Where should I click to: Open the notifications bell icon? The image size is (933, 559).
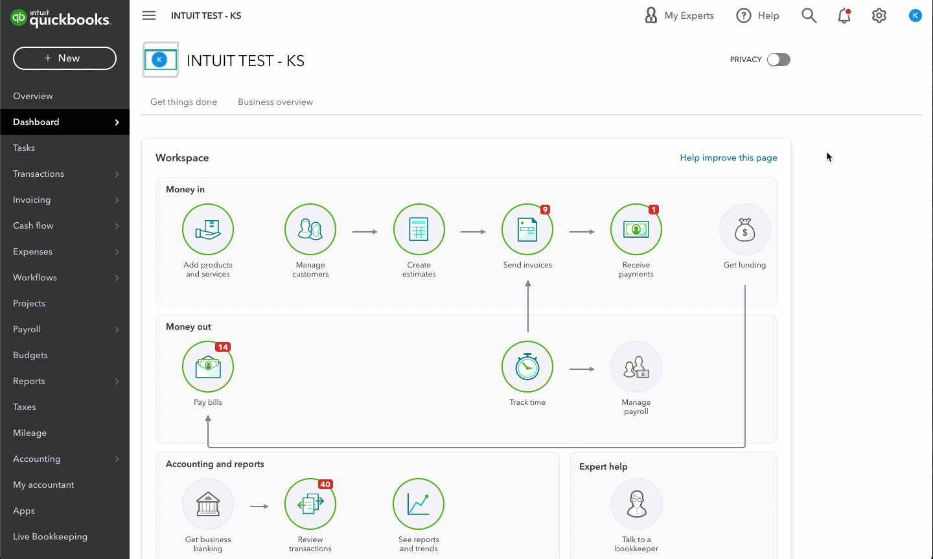844,16
